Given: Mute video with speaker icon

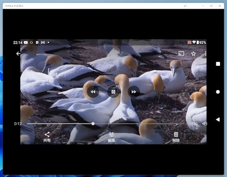Looking at the screenshot, I should [x=204, y=124].
